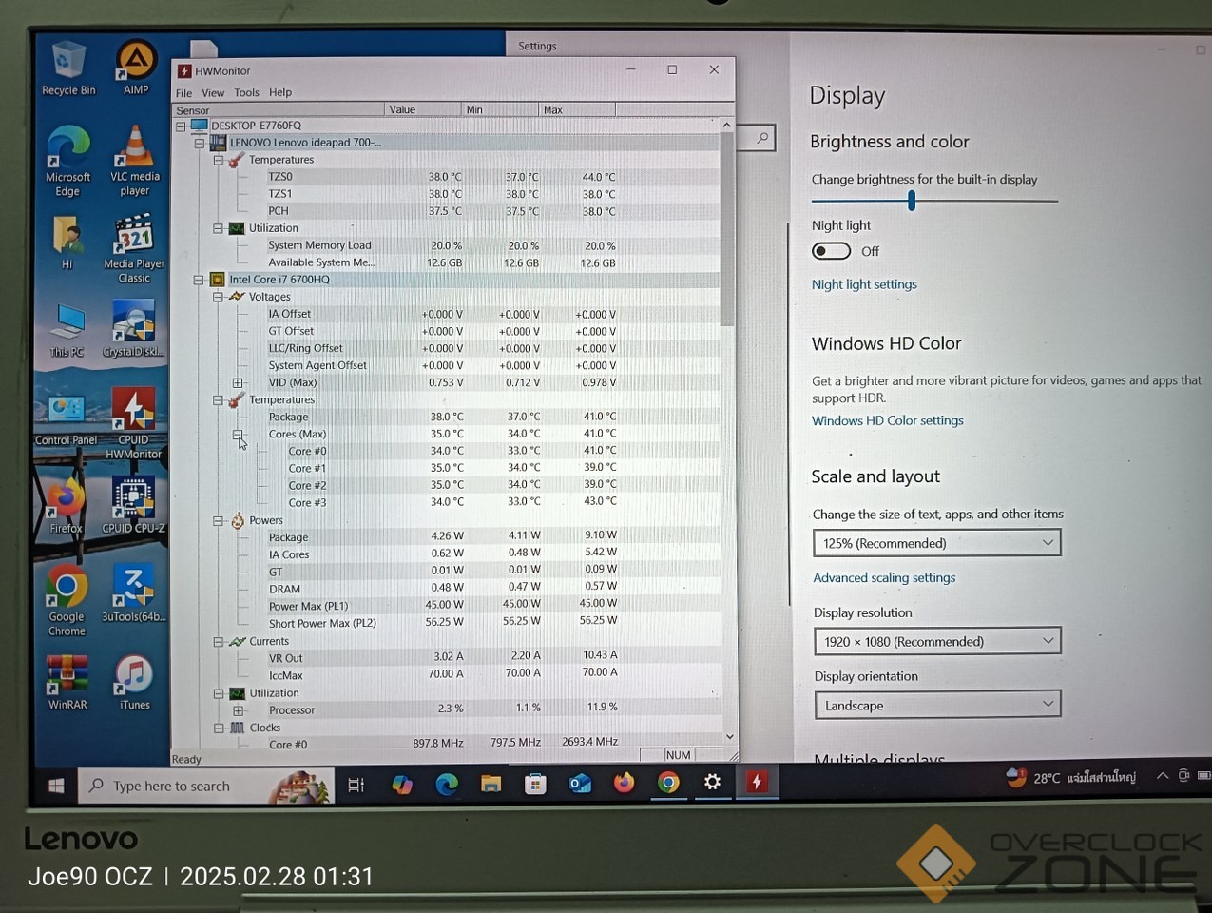Open the Windows Start menu
The height and width of the screenshot is (913, 1212).
click(56, 786)
